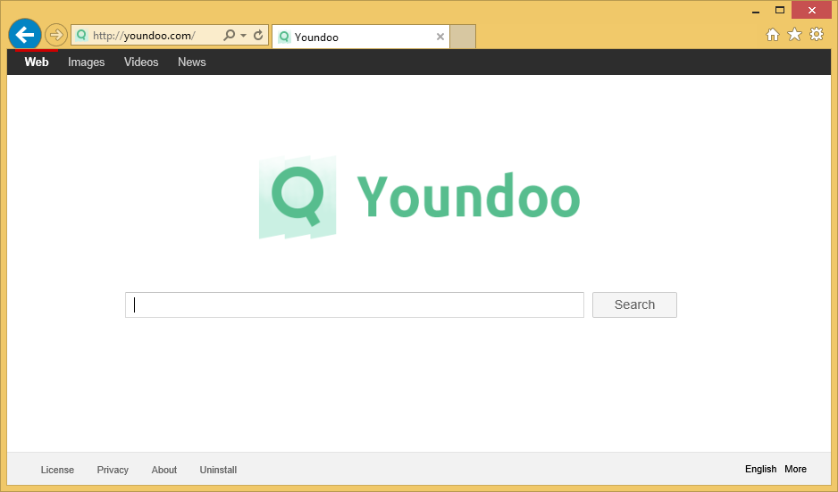This screenshot has height=492, width=838.
Task: Open the Privacy link
Action: tap(113, 470)
